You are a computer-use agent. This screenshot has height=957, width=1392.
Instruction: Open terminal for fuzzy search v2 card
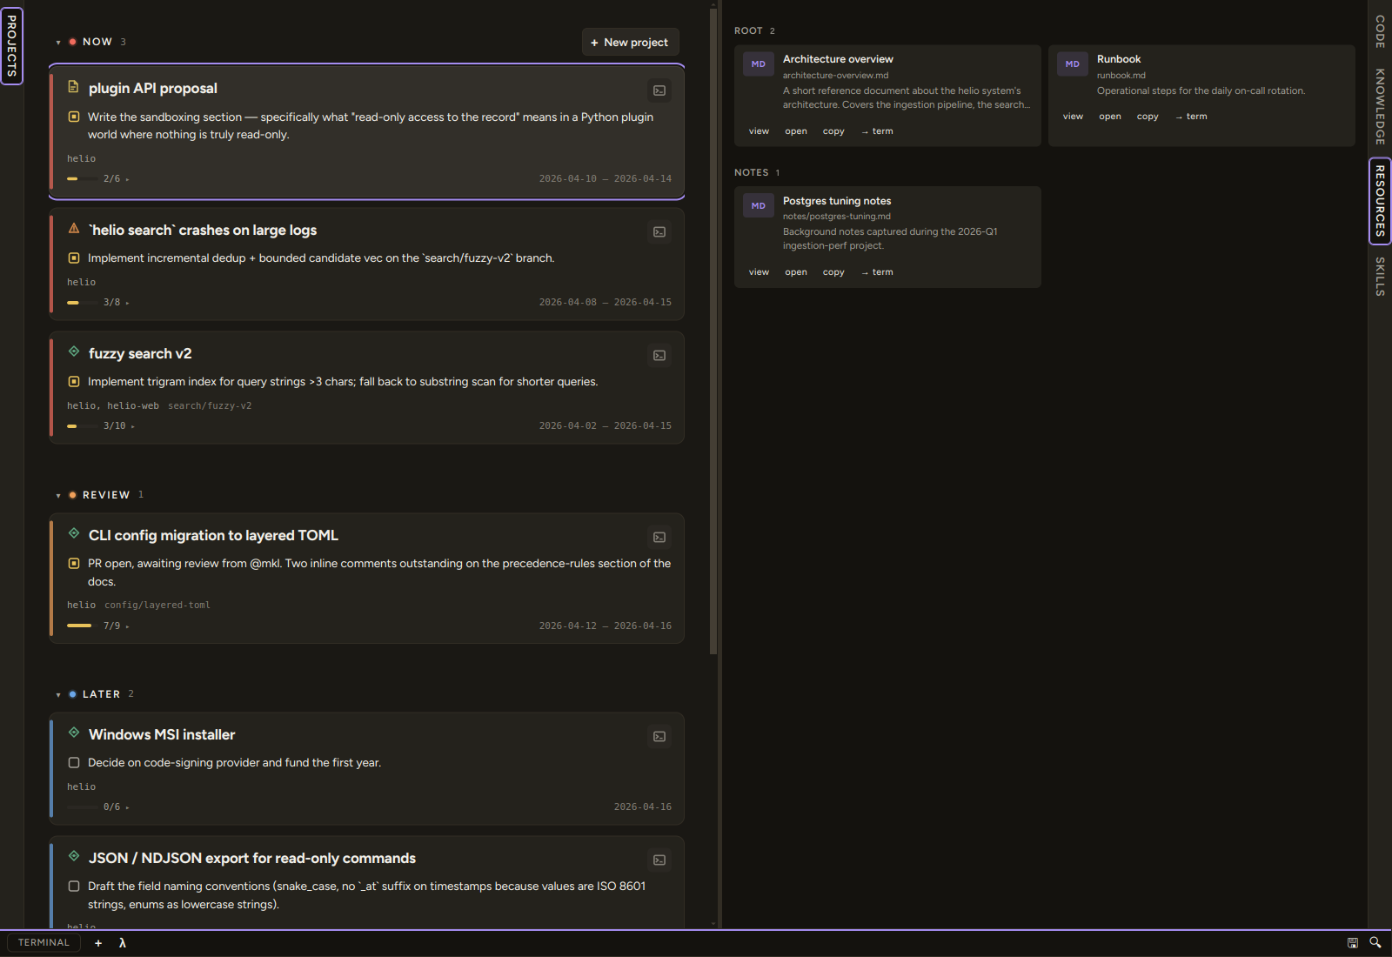659,355
